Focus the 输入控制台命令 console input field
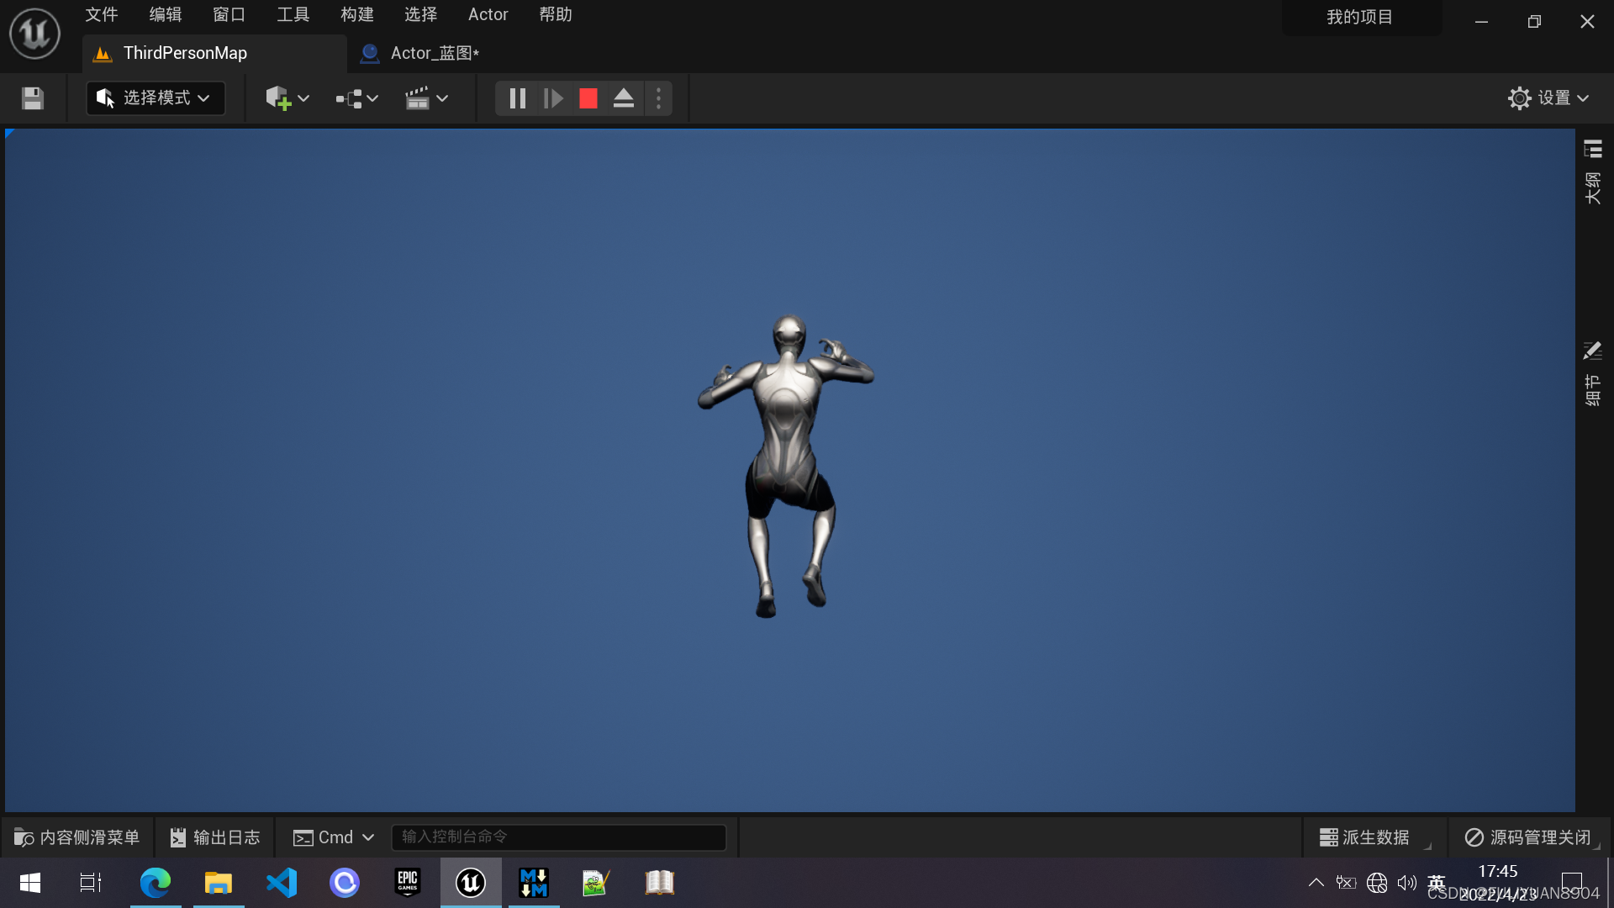This screenshot has height=908, width=1614. pyautogui.click(x=559, y=837)
